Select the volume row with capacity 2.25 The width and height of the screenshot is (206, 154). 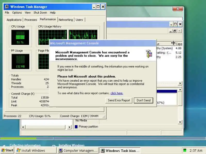(169, 57)
